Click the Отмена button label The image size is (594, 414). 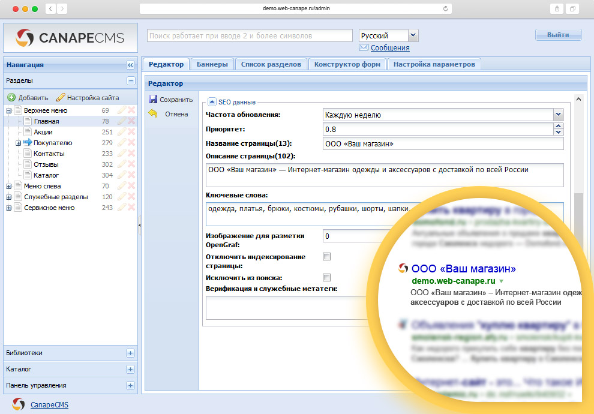176,114
